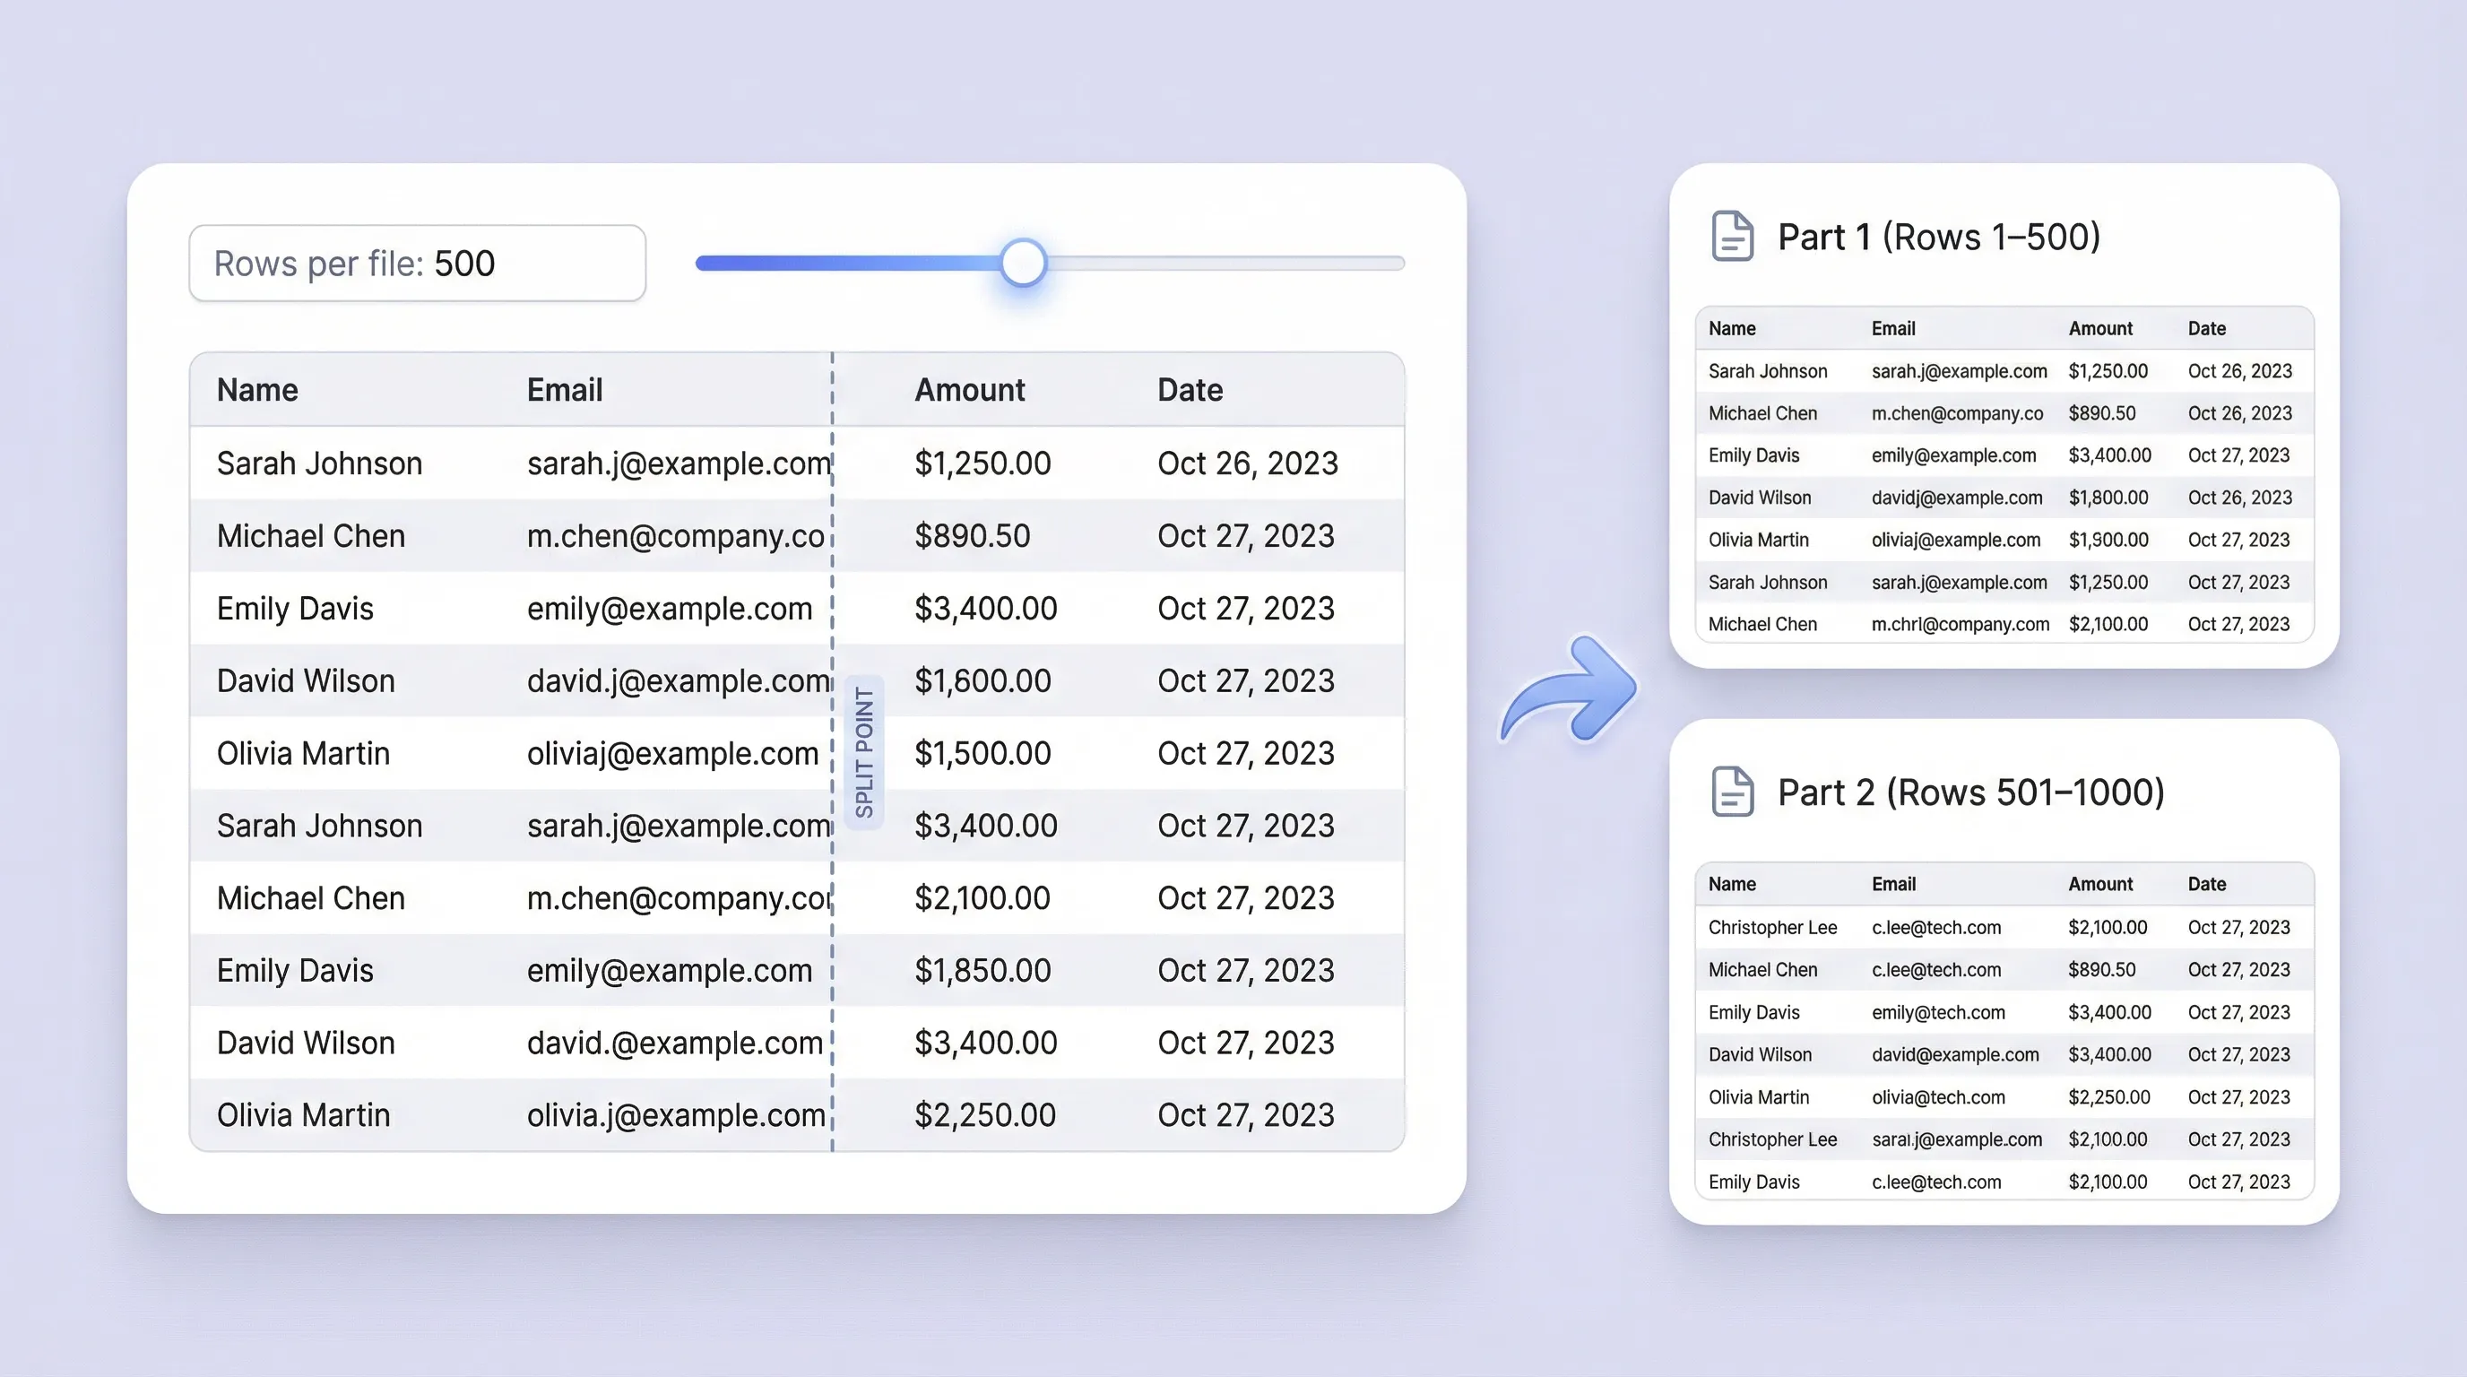This screenshot has height=1377, width=2467.
Task: Click the Part 2 file document icon
Action: click(1734, 792)
